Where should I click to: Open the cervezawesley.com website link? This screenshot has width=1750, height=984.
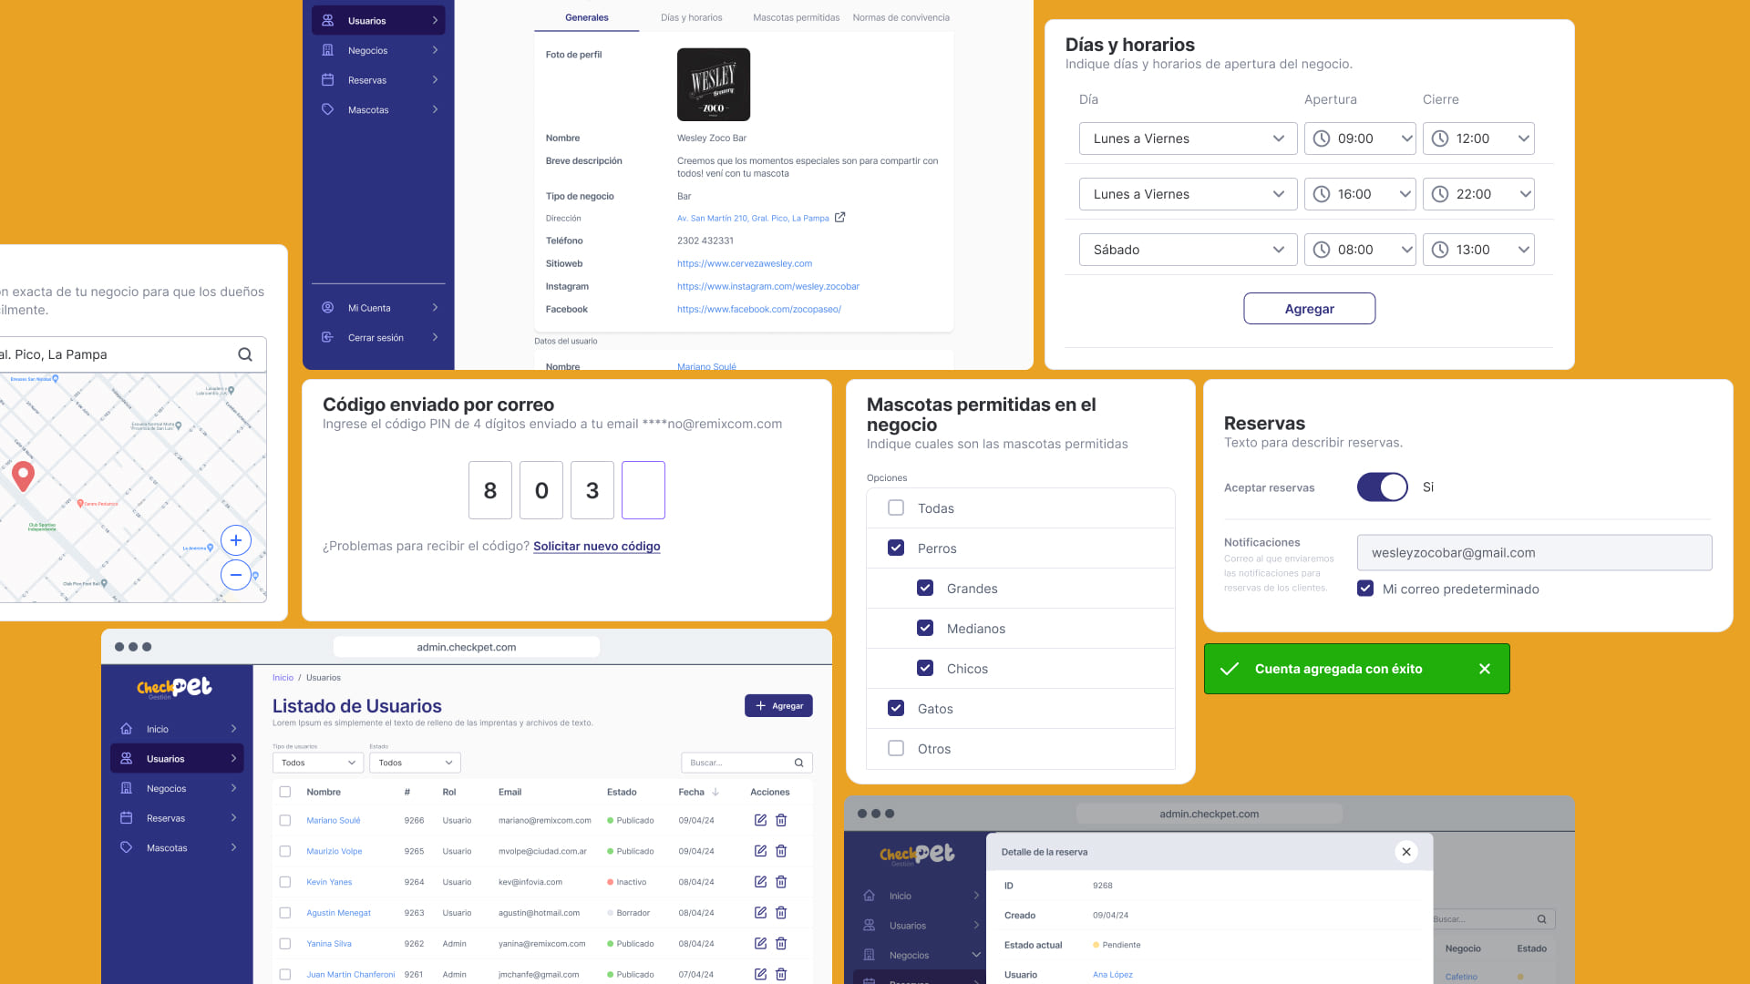pyautogui.click(x=745, y=263)
